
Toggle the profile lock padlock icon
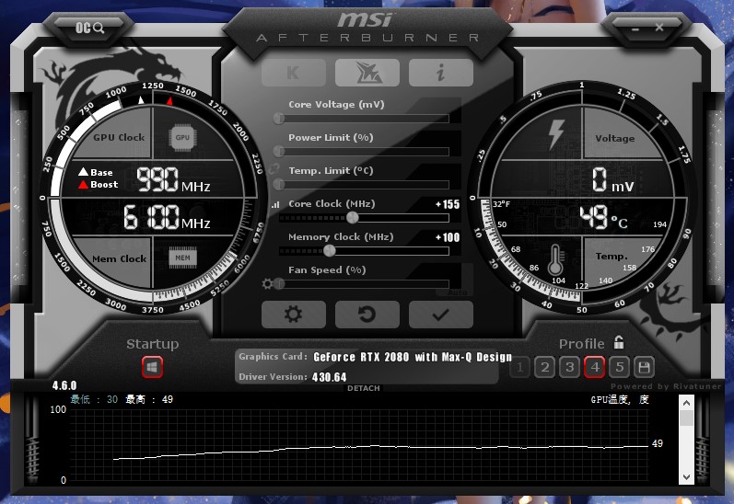(619, 342)
